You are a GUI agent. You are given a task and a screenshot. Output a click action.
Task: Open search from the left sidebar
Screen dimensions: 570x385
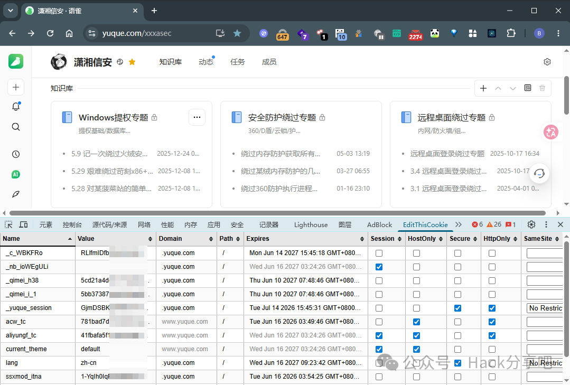pos(16,127)
